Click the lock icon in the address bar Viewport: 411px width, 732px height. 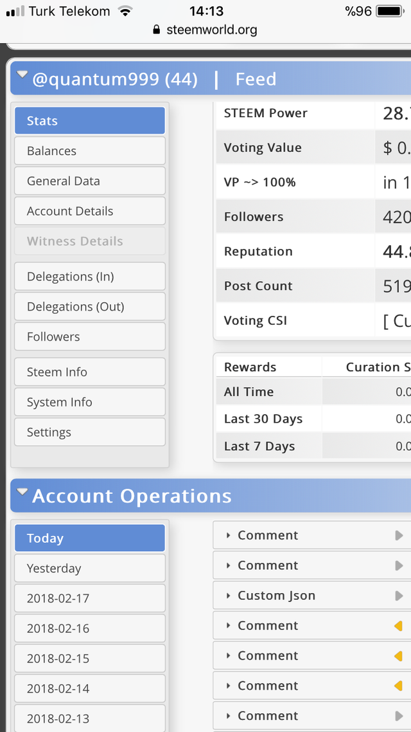click(x=155, y=30)
